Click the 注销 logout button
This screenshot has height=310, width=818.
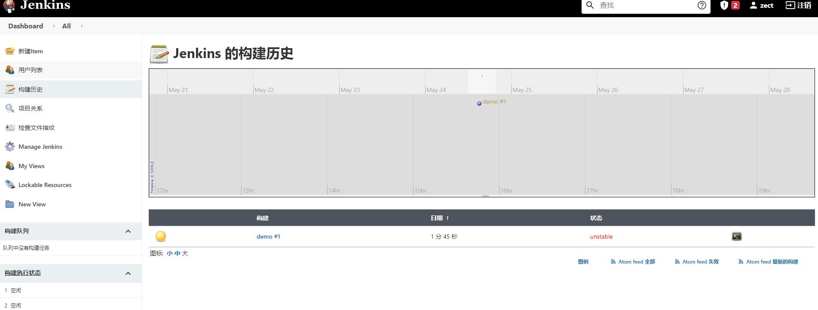pos(798,5)
